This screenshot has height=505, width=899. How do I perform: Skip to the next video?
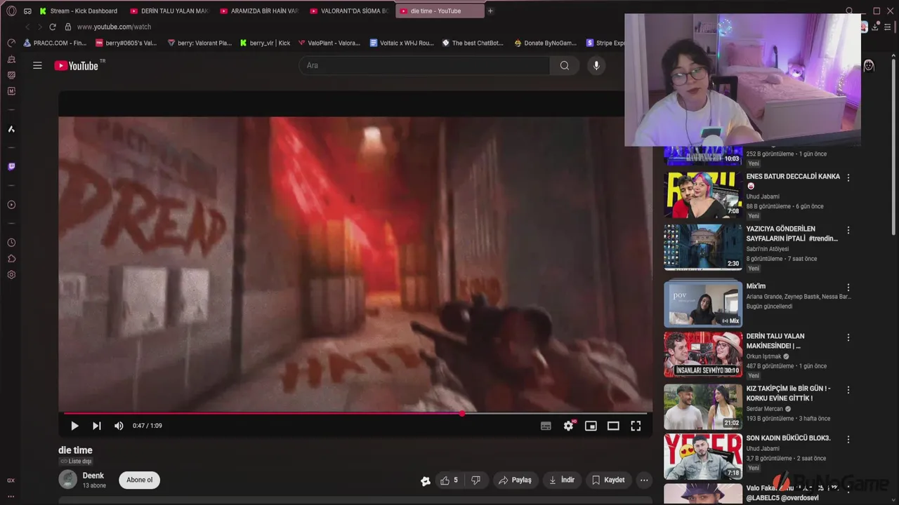coord(97,426)
